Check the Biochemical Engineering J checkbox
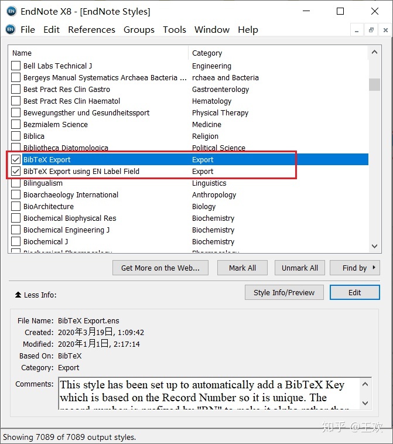This screenshot has height=444, width=393. pos(16,230)
